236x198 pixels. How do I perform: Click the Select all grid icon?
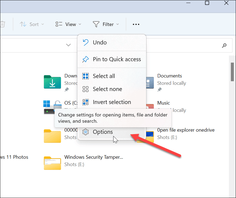[x=86, y=76]
